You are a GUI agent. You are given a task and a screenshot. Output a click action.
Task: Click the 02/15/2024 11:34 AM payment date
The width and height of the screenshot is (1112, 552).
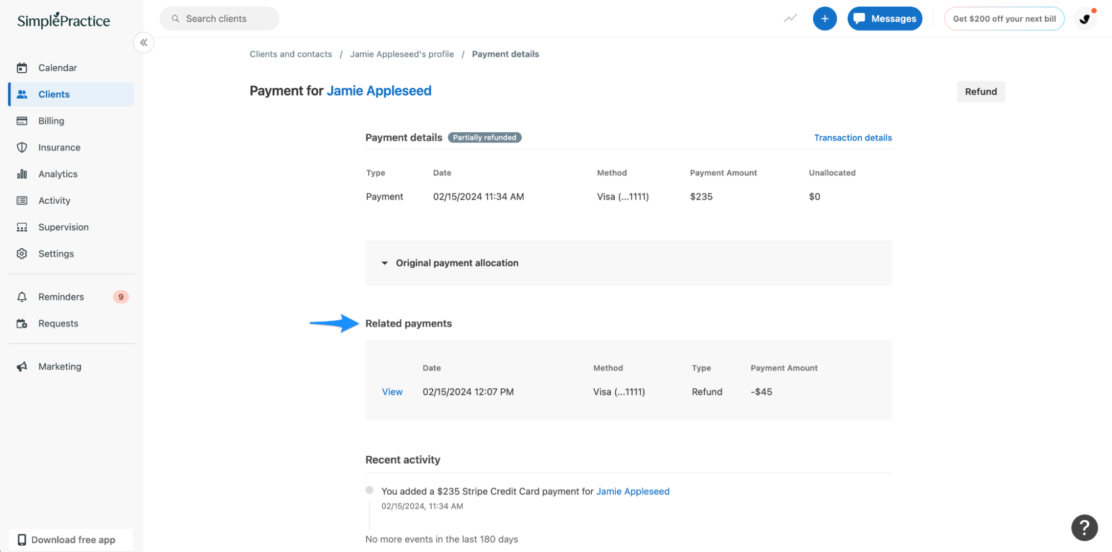(478, 197)
